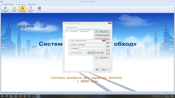The width and height of the screenshot is (175, 98).
Task: Click the № column header
Action: pos(67,31)
